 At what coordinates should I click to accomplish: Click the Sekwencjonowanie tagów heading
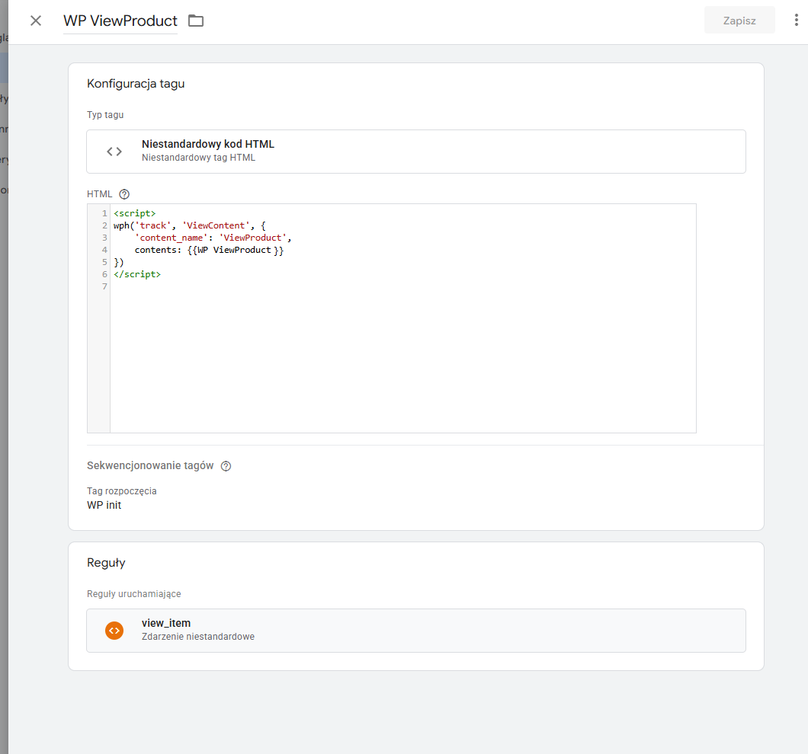(150, 465)
